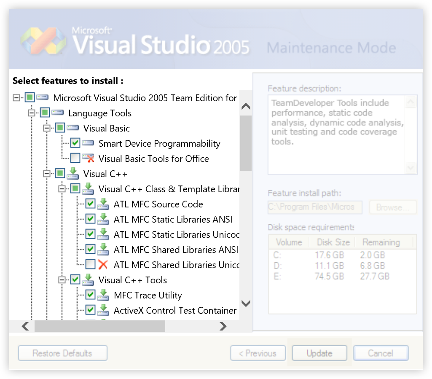Toggle the Microsoft Visual Studio 2005 Team Edition root checkbox

tap(30, 97)
